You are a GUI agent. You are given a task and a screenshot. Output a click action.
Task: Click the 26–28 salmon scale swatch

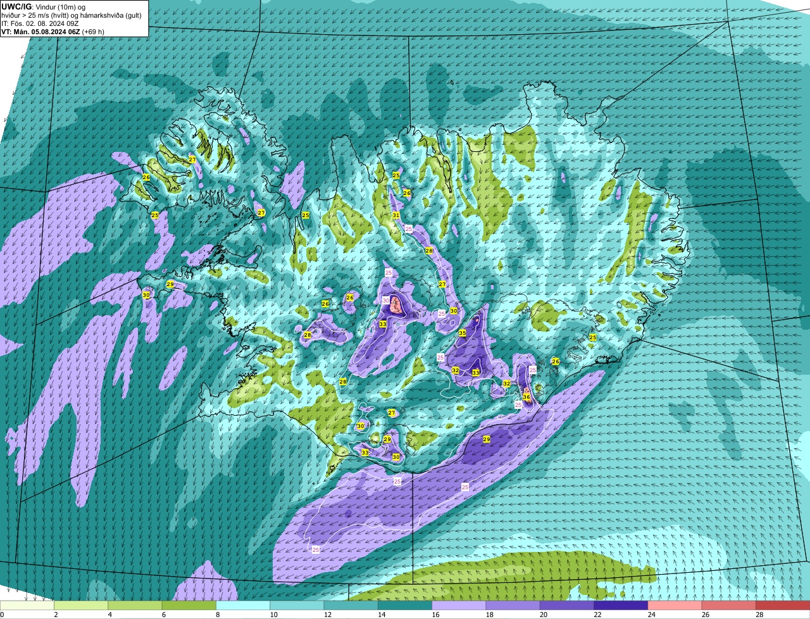point(729,605)
